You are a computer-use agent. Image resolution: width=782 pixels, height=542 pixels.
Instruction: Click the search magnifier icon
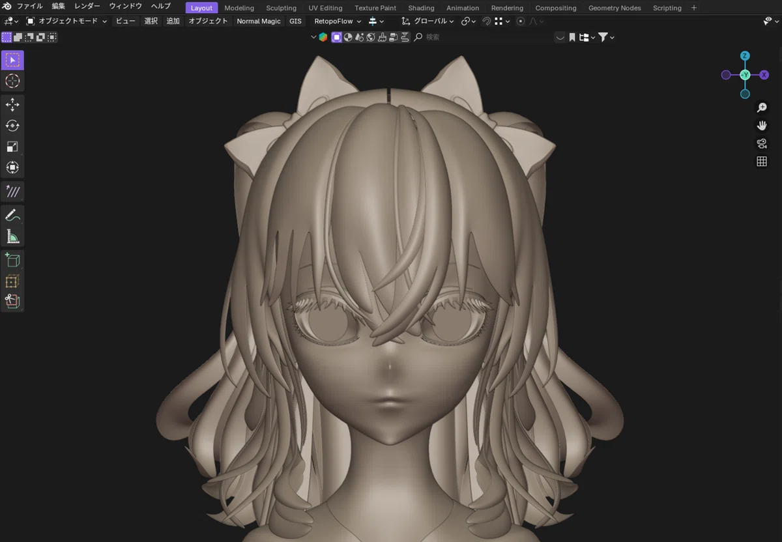[x=418, y=37]
